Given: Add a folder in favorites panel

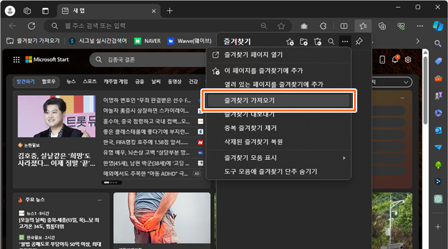Looking at the screenshot, I should (304, 42).
